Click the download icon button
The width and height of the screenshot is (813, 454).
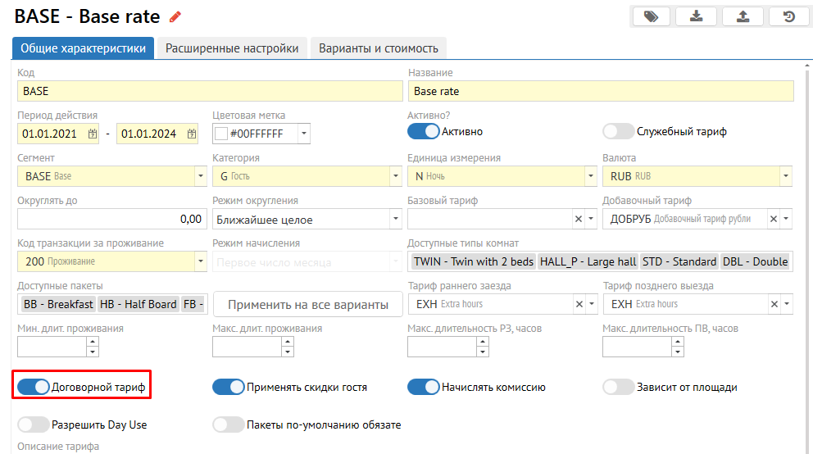point(697,16)
